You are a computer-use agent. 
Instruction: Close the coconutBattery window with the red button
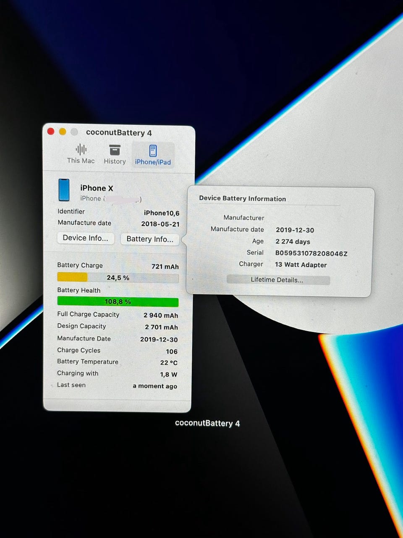click(x=51, y=131)
